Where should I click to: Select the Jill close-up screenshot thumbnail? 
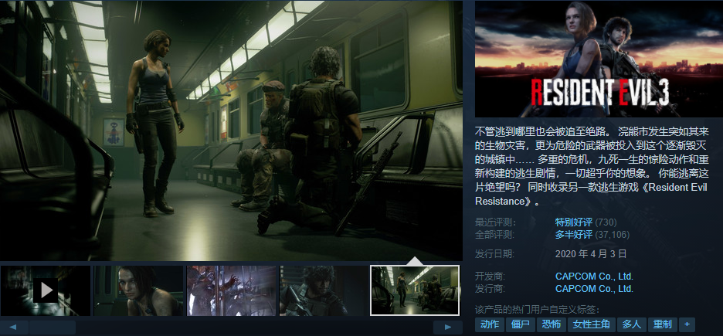[138, 290]
